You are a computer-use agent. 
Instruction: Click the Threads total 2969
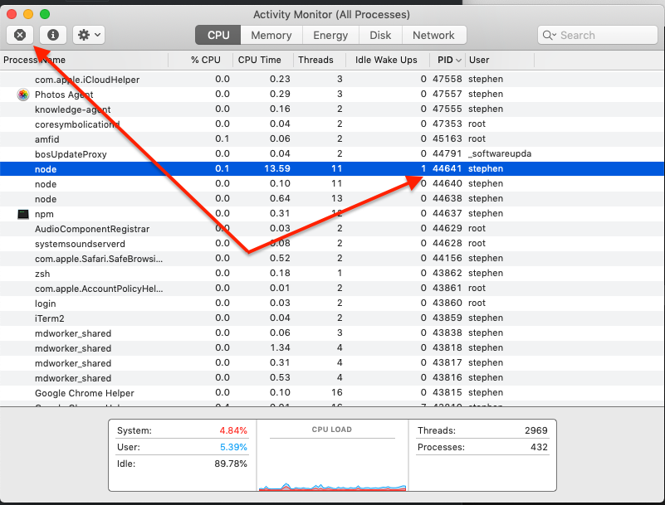[536, 430]
